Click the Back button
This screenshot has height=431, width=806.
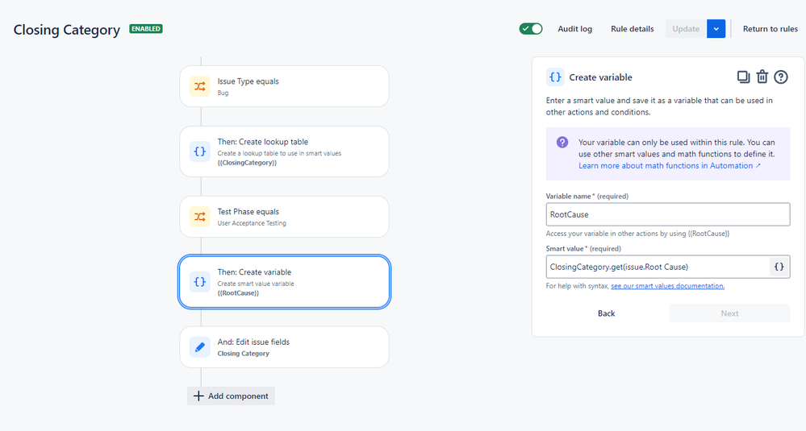tap(606, 313)
